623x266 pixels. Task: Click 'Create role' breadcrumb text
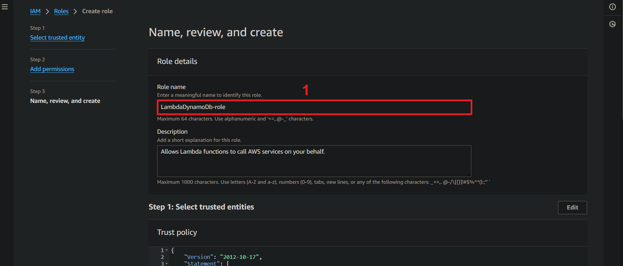coord(98,11)
